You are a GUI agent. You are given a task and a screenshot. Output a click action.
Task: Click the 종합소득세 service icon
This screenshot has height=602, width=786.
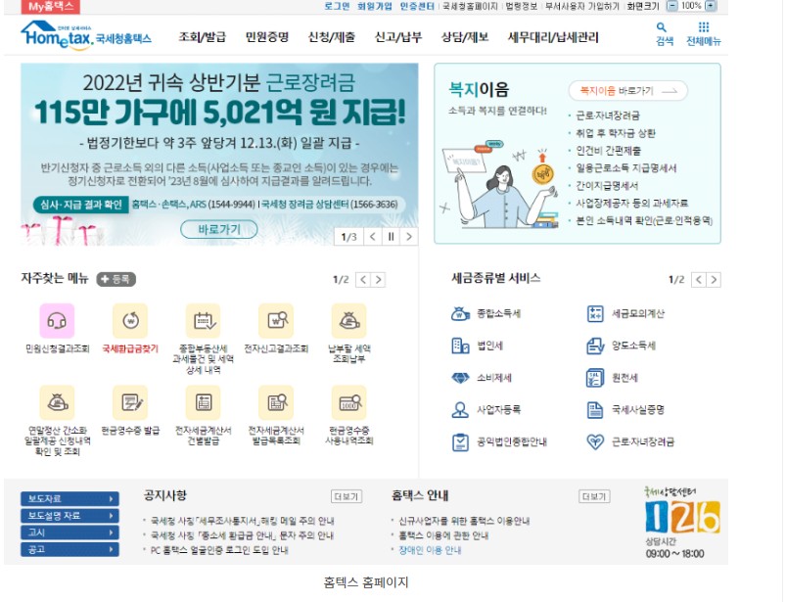click(x=460, y=314)
